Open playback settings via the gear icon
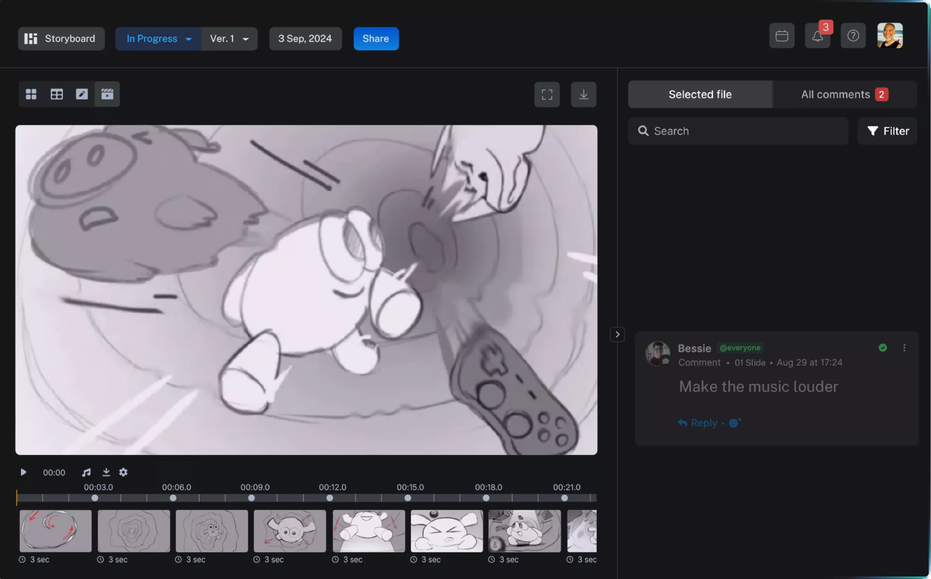This screenshot has width=931, height=579. 123,472
